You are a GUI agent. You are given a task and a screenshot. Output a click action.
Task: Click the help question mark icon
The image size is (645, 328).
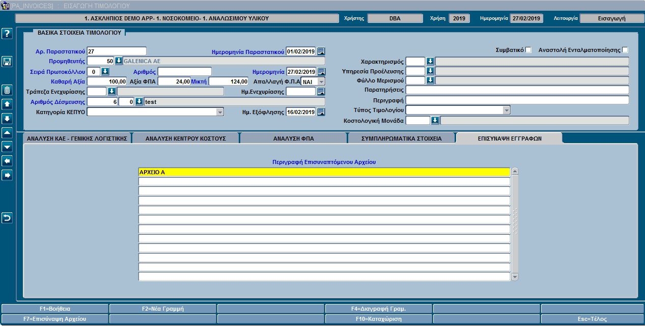coord(7,34)
